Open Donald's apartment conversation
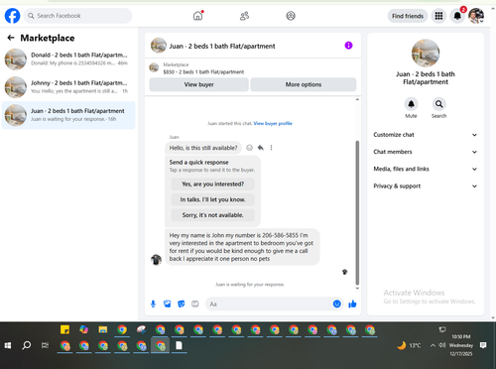This screenshot has height=369, width=496. click(x=68, y=60)
